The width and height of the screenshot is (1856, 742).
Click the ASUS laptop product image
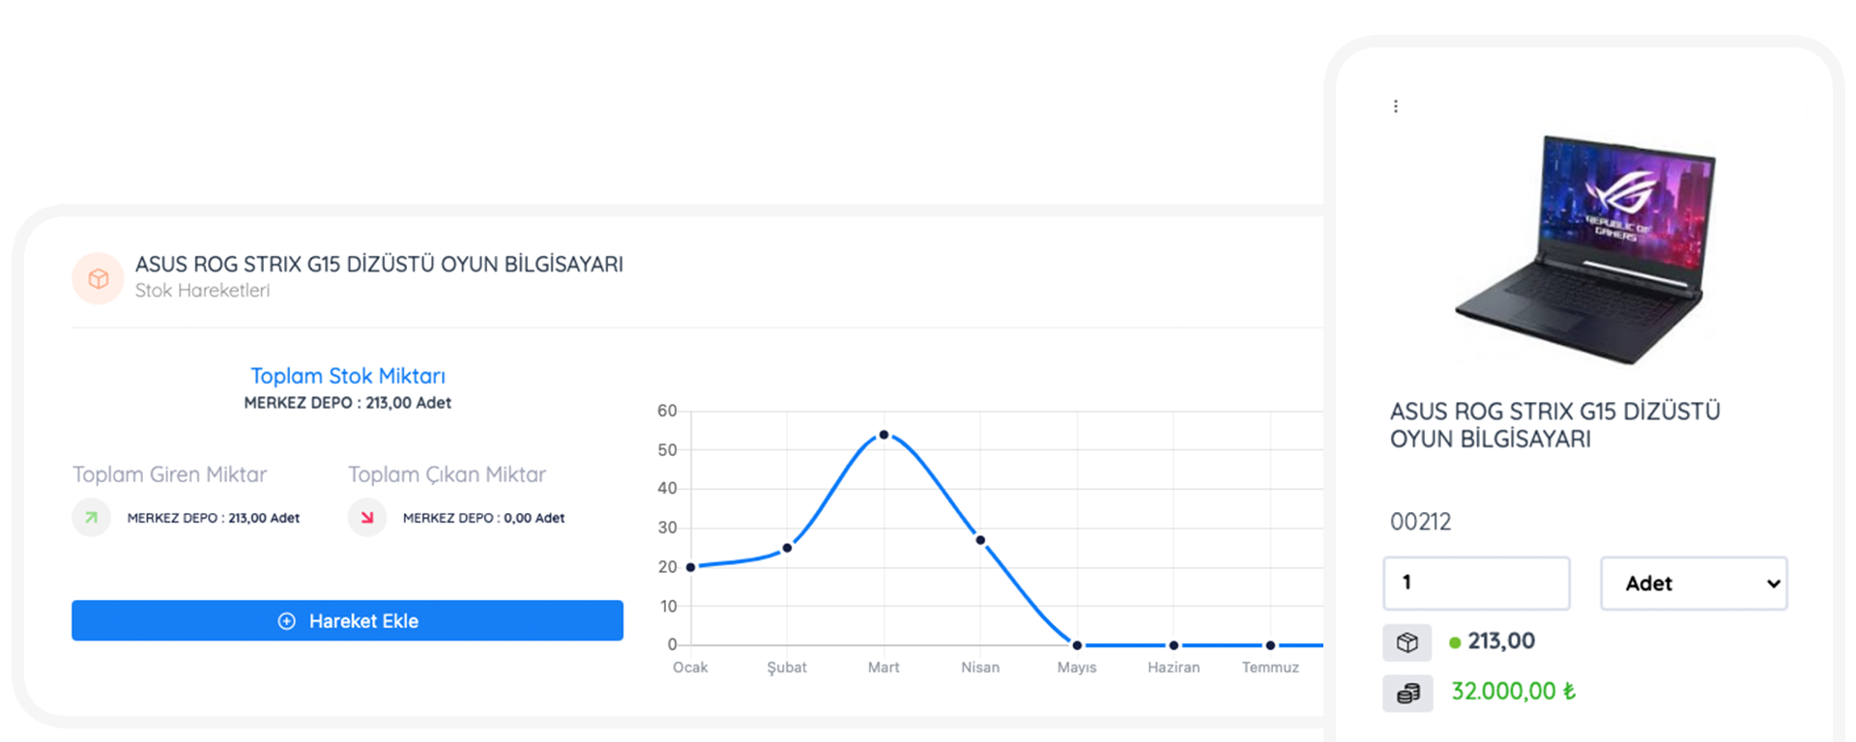click(1585, 249)
